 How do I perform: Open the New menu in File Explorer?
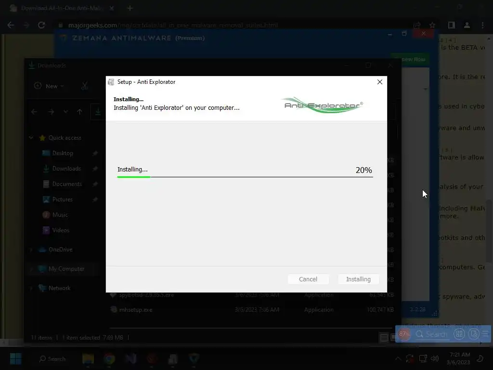click(x=49, y=86)
